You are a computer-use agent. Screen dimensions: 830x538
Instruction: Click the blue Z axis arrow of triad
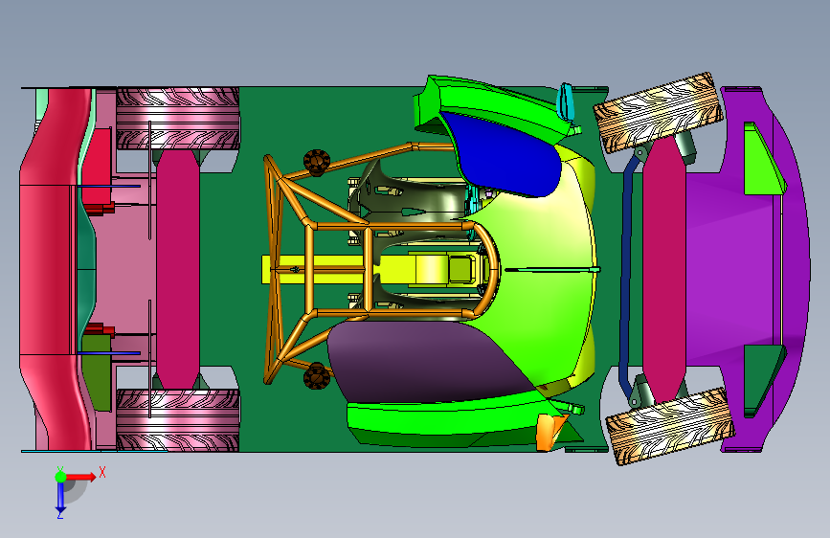pyautogui.click(x=60, y=497)
